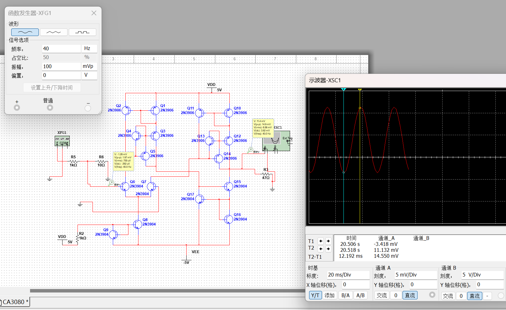Click Channel A Y-axis offset field
This screenshot has height=310, width=506.
click(423, 285)
